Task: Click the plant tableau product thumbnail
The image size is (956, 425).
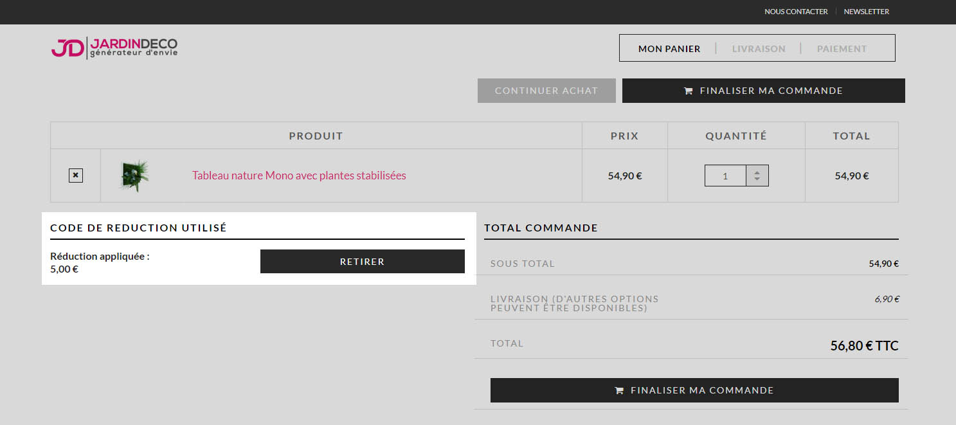Action: (x=135, y=176)
